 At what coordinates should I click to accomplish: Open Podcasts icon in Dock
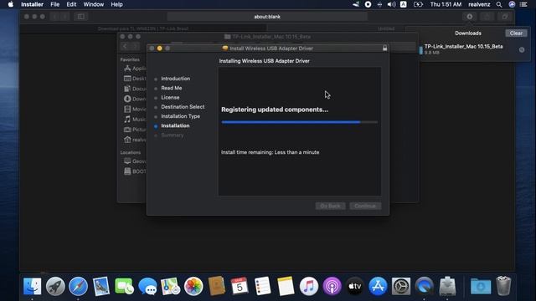(x=332, y=286)
